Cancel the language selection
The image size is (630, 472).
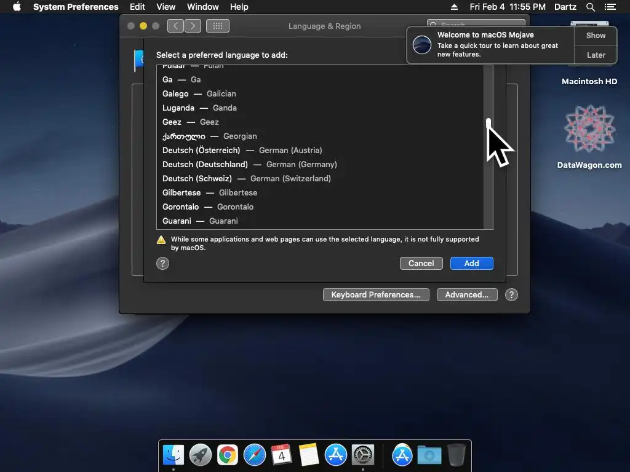point(421,263)
